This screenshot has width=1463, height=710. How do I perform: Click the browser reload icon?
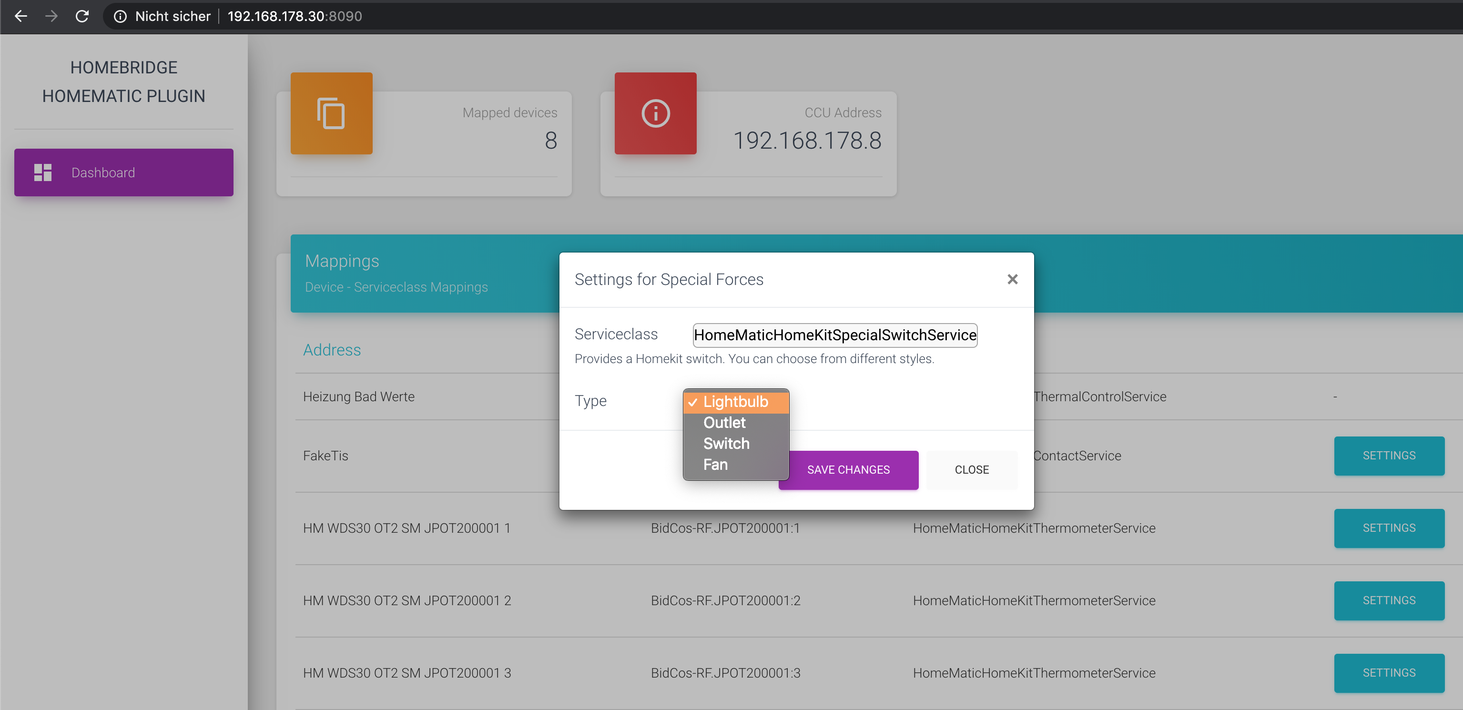pyautogui.click(x=82, y=17)
